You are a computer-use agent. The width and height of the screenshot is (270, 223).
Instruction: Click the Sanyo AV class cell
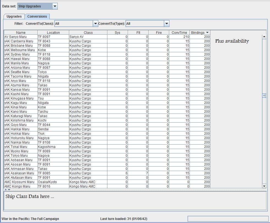tap(88, 37)
